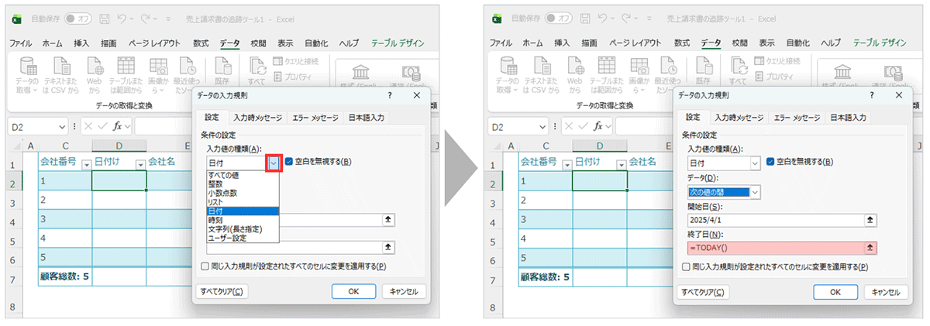The image size is (930, 326).
Task: Switch to 日本語入力 tab in right dialog
Action: [x=848, y=118]
